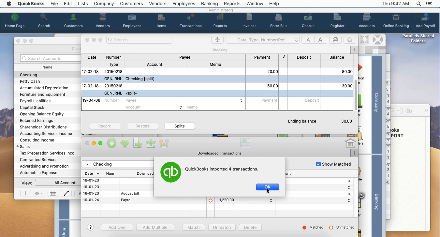Toggle the Show Matched checkbox
Viewport: 440px width, 237px height.
click(318, 164)
